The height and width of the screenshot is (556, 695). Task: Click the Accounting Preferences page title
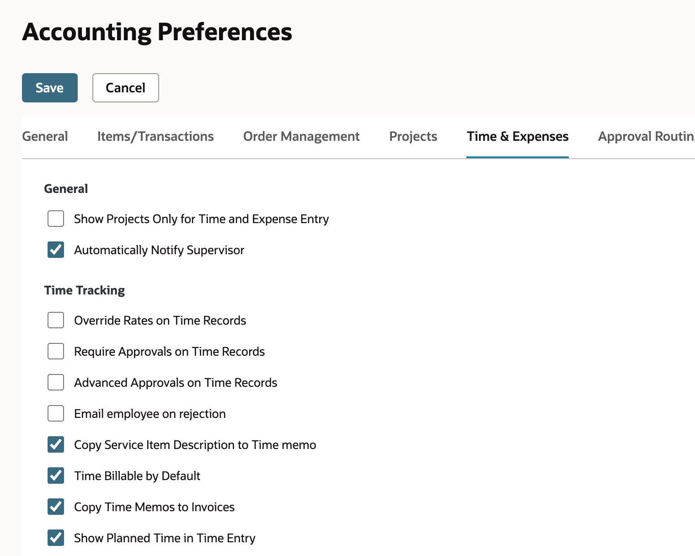(x=157, y=32)
